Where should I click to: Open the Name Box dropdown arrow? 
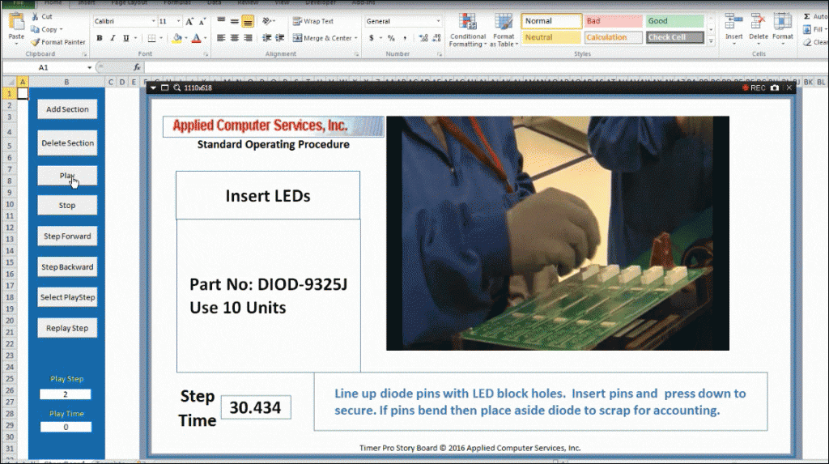(89, 67)
